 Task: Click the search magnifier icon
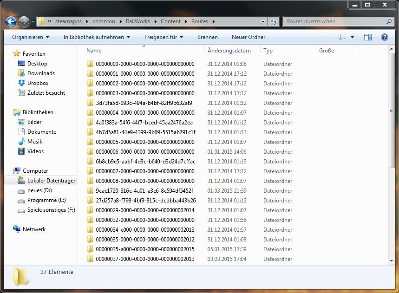[389, 21]
